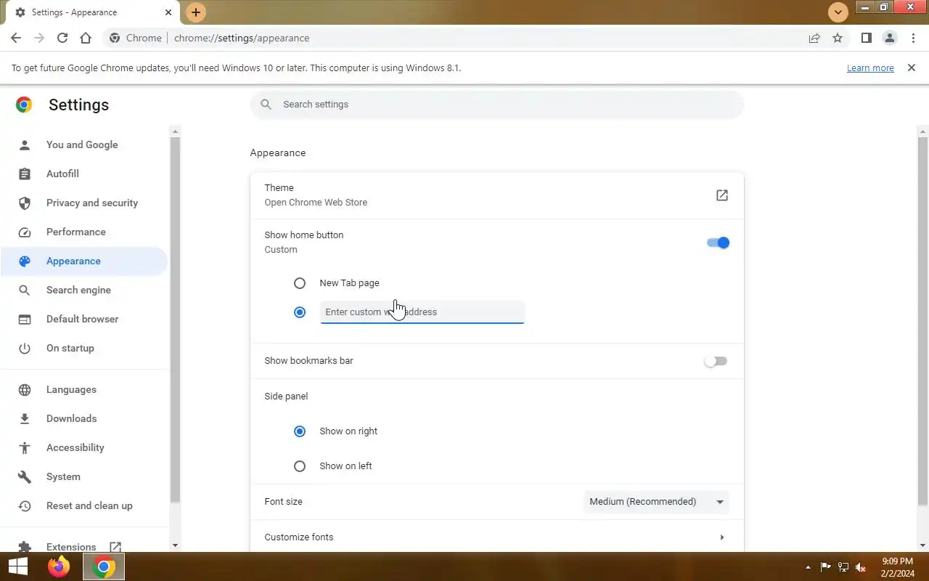The image size is (929, 581).
Task: Select the New Tab page radio button
Action: [300, 283]
